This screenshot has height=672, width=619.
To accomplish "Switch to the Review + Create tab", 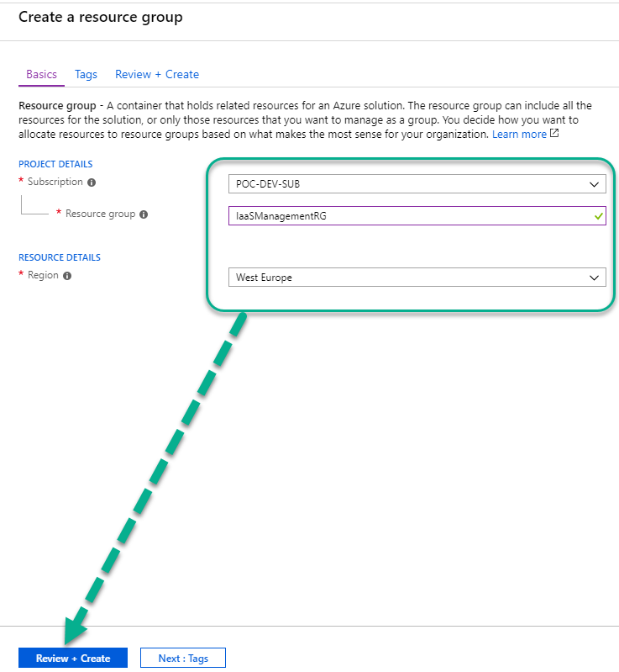I will 157,75.
